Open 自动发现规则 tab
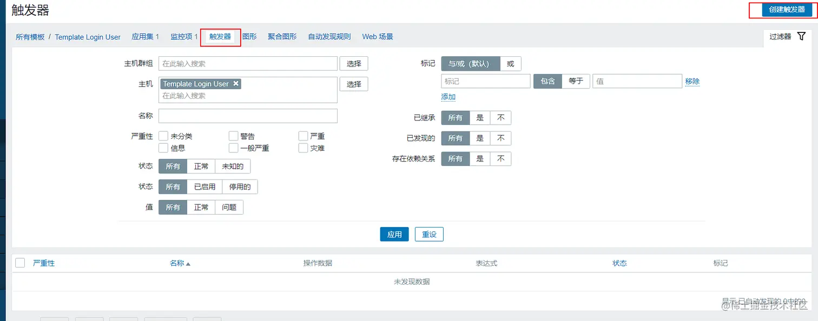Image resolution: width=818 pixels, height=321 pixels. (x=329, y=37)
